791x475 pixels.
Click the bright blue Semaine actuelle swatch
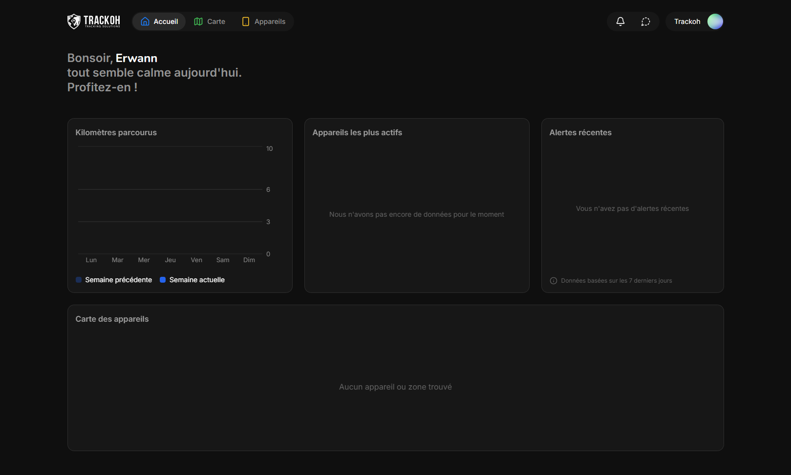click(163, 280)
